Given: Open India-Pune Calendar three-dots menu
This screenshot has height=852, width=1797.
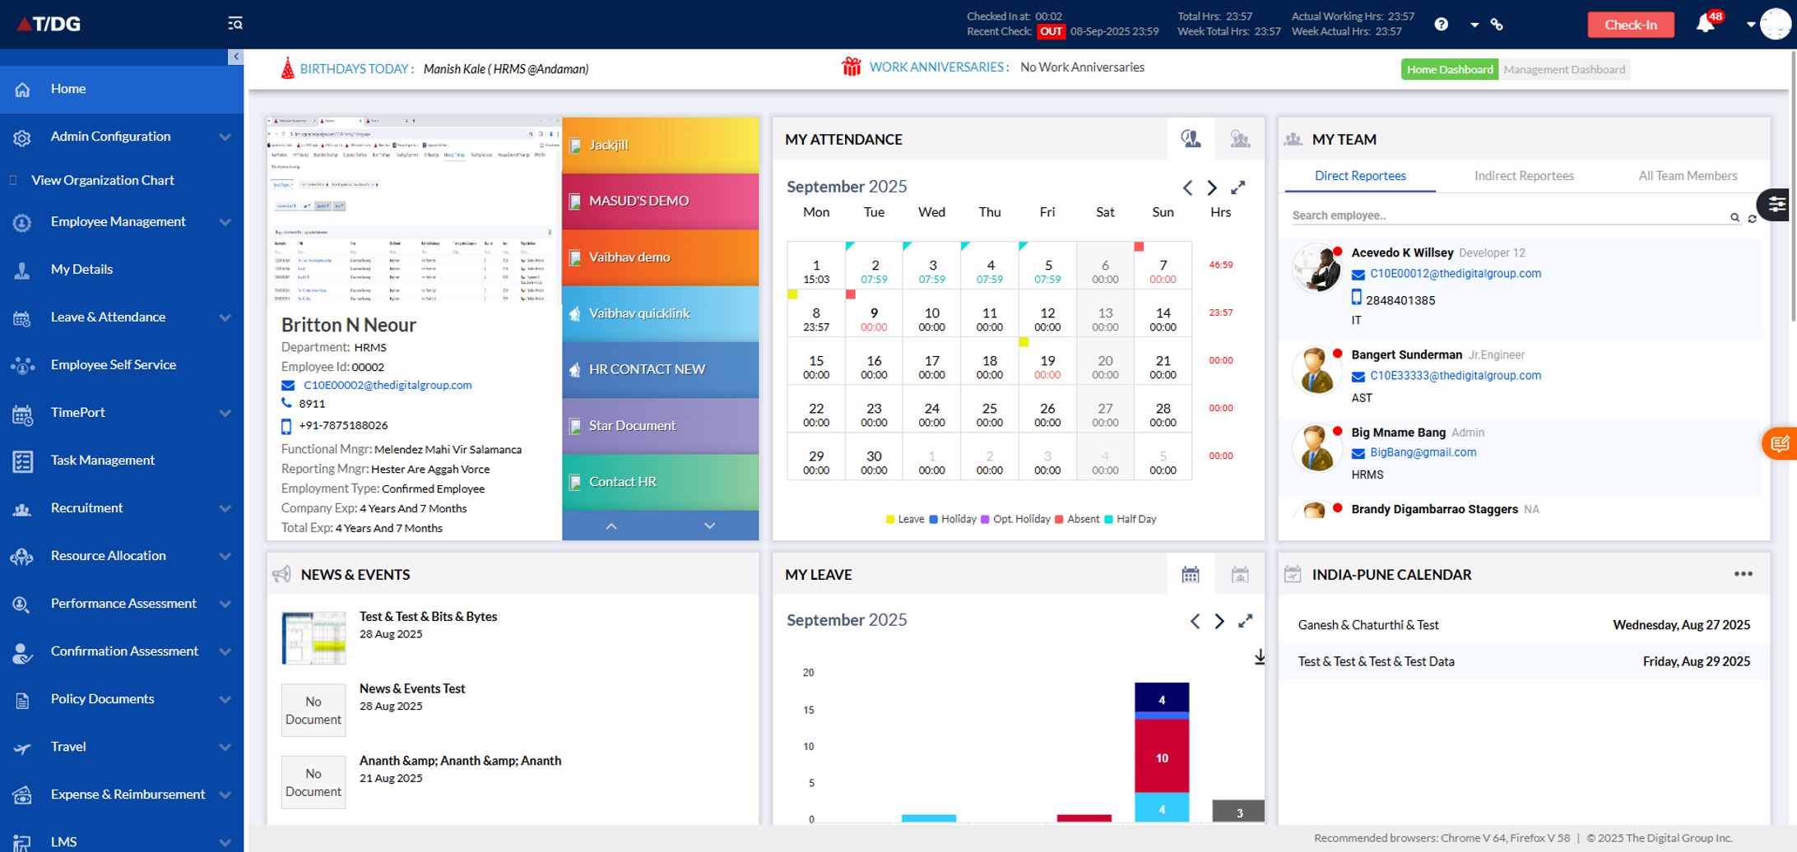Looking at the screenshot, I should (x=1743, y=574).
